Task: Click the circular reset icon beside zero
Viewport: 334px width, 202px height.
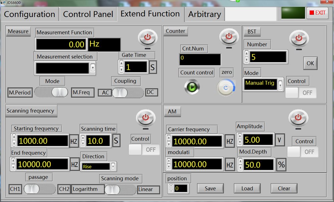Action: [x=226, y=87]
